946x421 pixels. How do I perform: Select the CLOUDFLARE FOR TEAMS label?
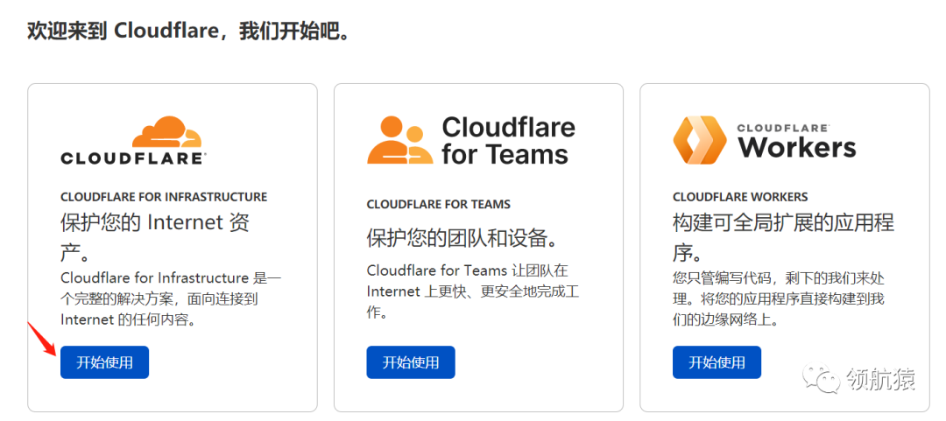click(438, 204)
